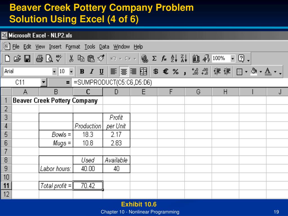
Task: Apply Percent style icon
Action: click(x=175, y=71)
